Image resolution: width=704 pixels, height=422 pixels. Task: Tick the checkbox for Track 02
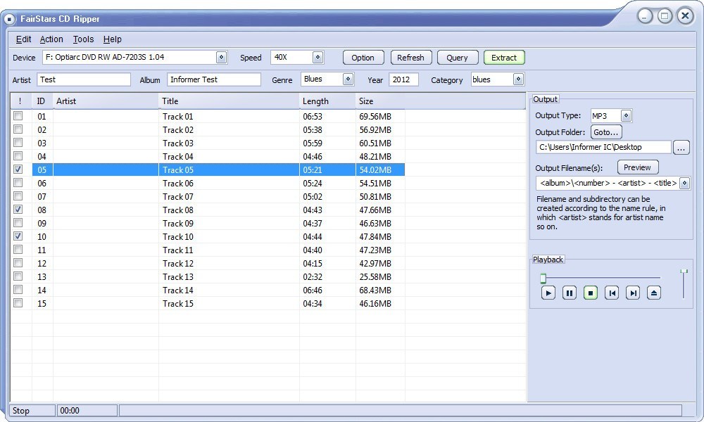point(18,129)
